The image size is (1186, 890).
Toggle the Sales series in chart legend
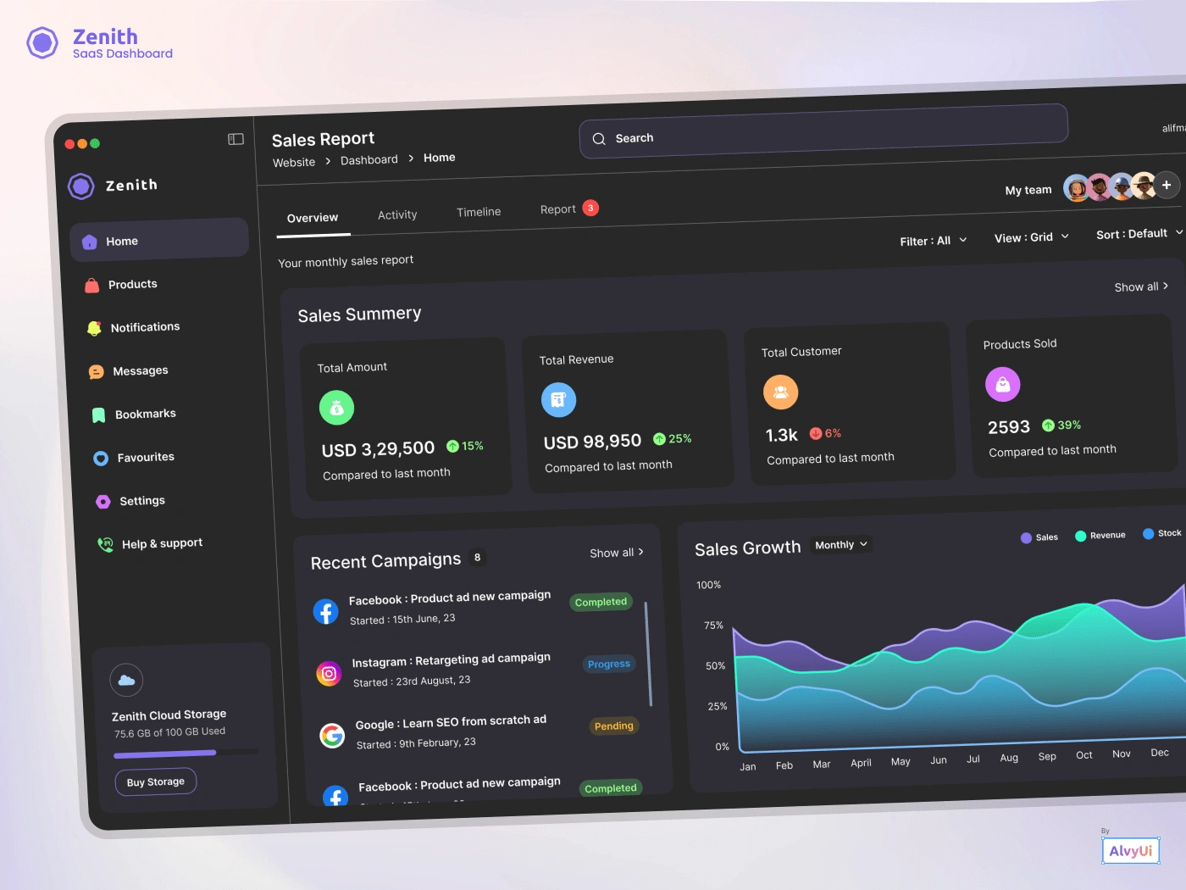1039,537
